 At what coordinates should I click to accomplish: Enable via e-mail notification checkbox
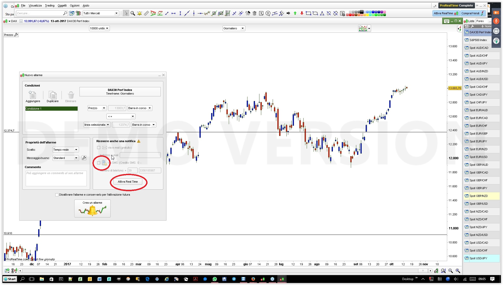(99, 148)
